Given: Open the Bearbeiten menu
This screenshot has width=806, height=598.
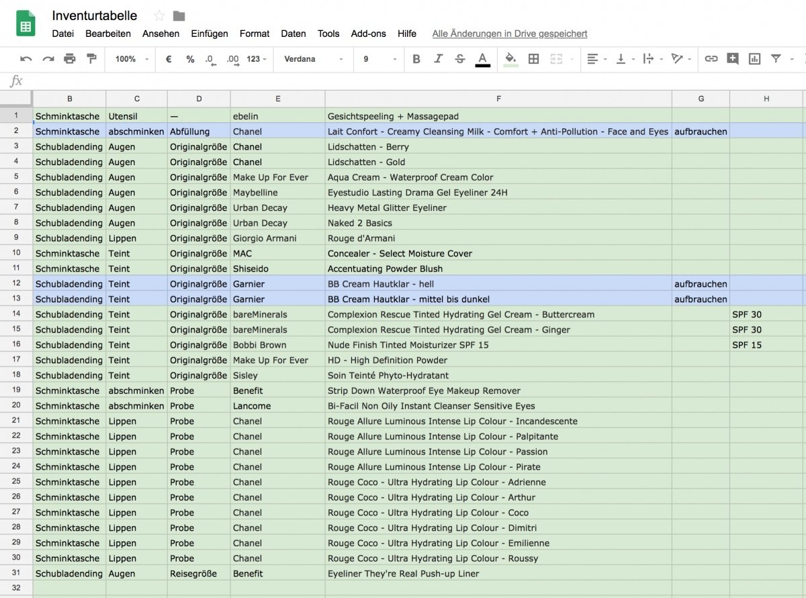Looking at the screenshot, I should [x=108, y=34].
